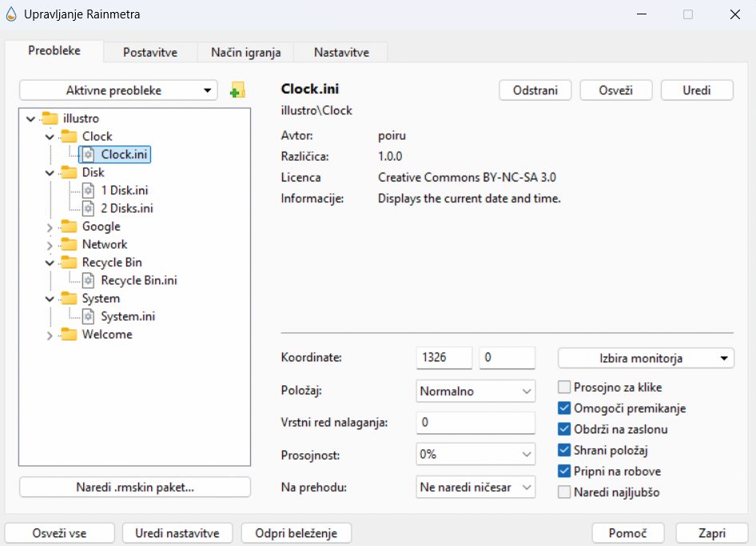Click the 'Creative Commons BY-NC-SA 3.0' text
The height and width of the screenshot is (546, 756).
tap(467, 177)
